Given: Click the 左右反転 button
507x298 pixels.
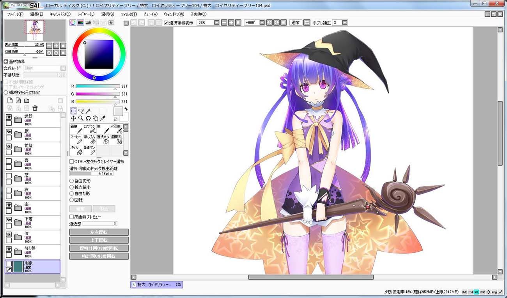Looking at the screenshot, I should click(99, 232).
